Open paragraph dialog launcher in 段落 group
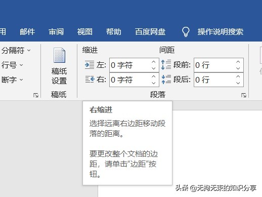This screenshot has width=262, height=197. (244, 95)
